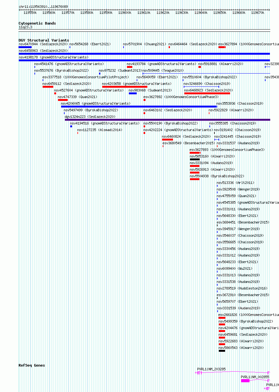Select variant nsv5497499 (ByrskaBishop2022)
The height and width of the screenshot is (392, 279).
(x=91, y=110)
